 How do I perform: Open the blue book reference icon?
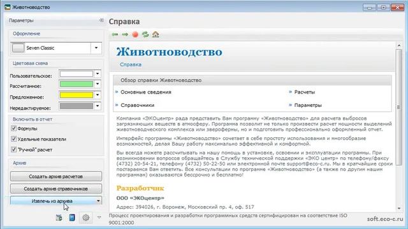72,218
